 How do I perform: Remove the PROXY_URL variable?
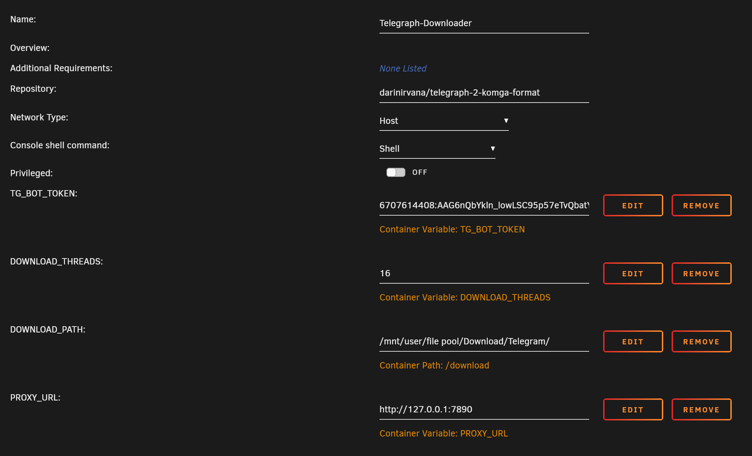pyautogui.click(x=701, y=410)
